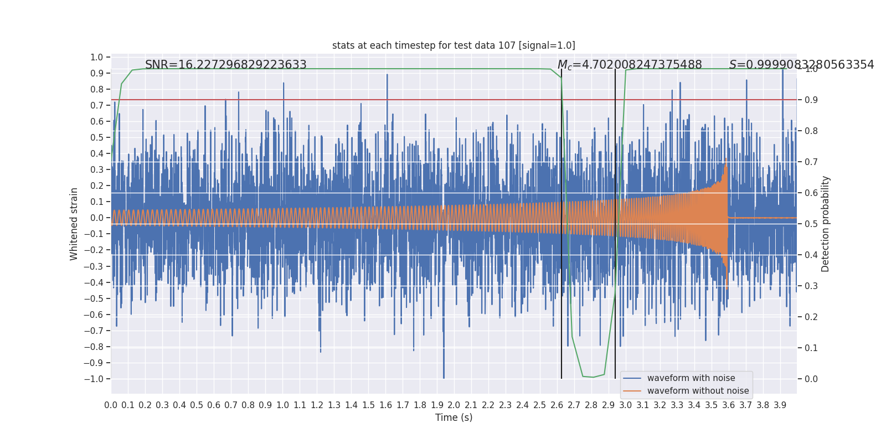Click the −0.3 Whitened strain tick label

coord(94,266)
